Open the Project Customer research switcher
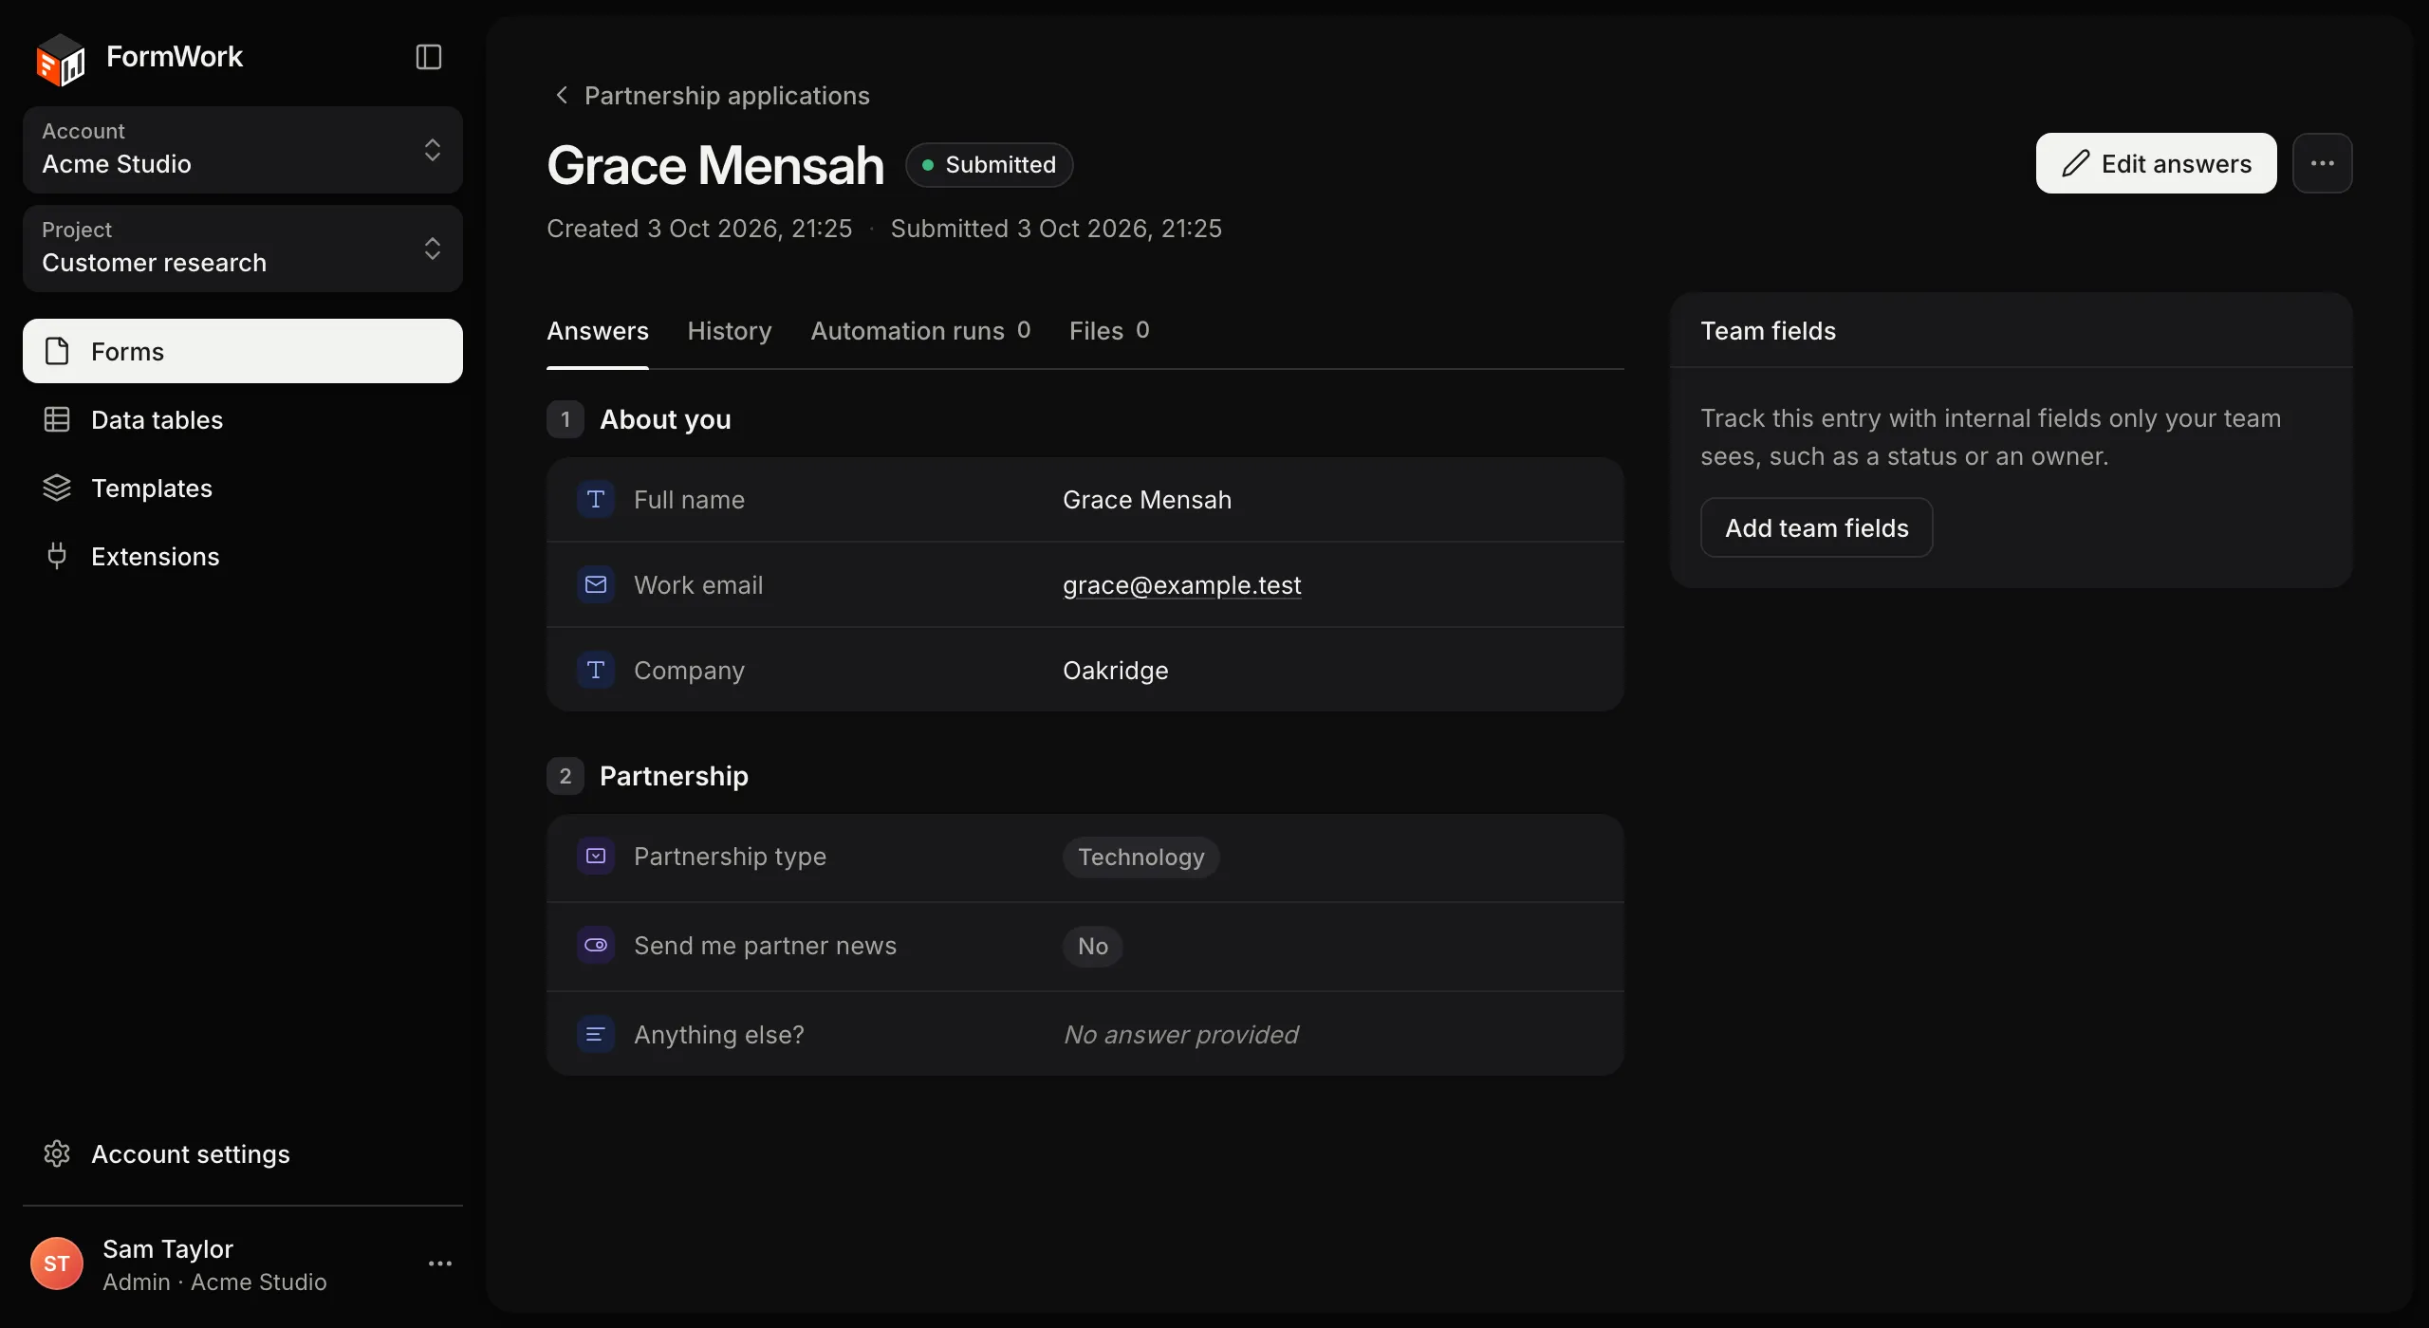 (x=243, y=248)
